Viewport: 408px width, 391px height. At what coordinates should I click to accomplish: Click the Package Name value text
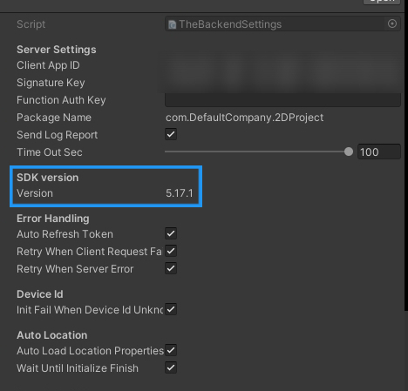(x=244, y=118)
